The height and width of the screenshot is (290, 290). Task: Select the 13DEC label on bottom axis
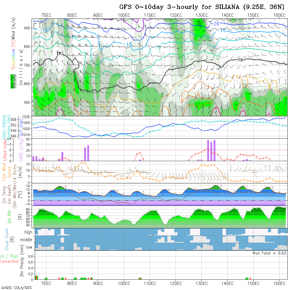point(202,283)
